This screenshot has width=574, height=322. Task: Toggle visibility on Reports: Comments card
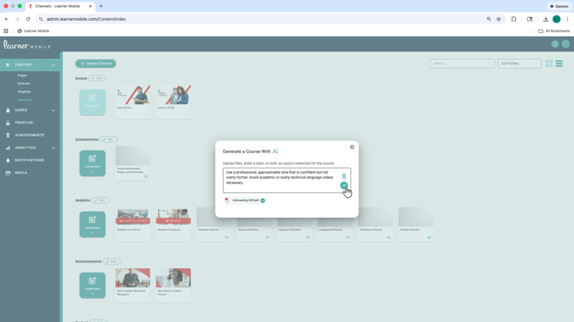point(308,238)
